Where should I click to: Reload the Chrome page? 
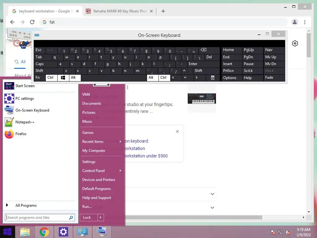point(32,22)
